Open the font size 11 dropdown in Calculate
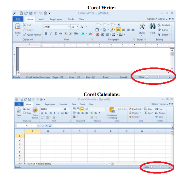Image resolution: width=188 pixels, height=179 pixels. [69, 109]
